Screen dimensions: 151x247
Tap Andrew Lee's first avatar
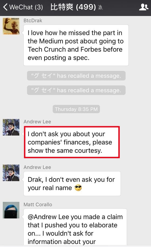[11, 127]
